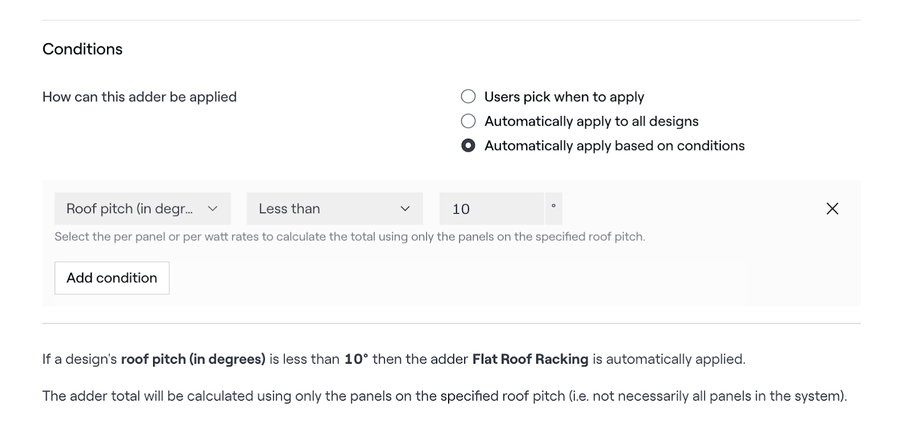
Task: Click the pitch value input showing 10
Action: [491, 209]
